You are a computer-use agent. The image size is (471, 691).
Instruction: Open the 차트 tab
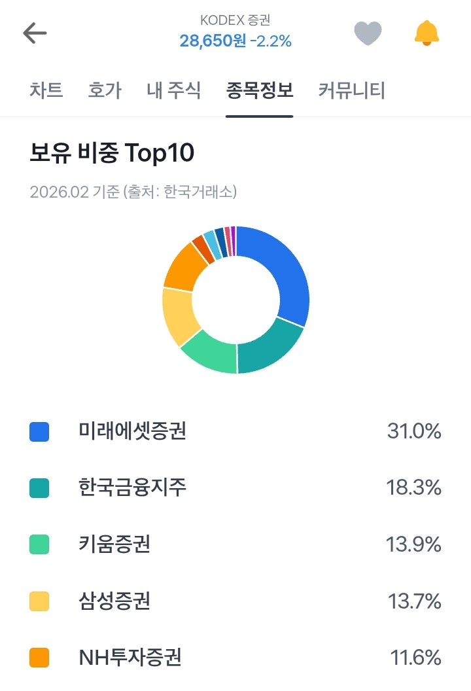click(46, 90)
